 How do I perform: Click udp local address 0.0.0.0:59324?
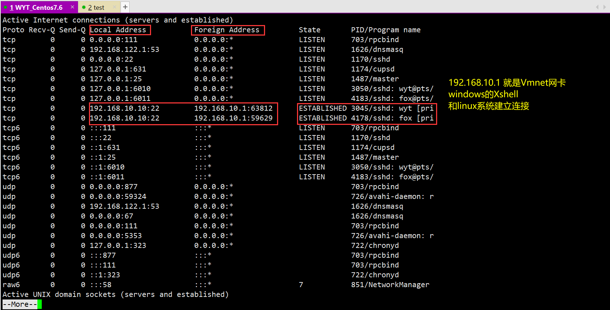(118, 196)
